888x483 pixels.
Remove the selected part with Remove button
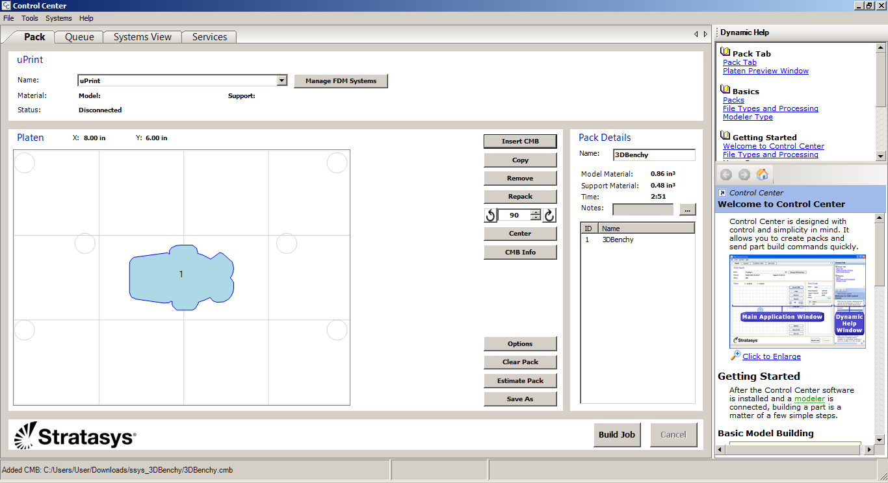520,178
